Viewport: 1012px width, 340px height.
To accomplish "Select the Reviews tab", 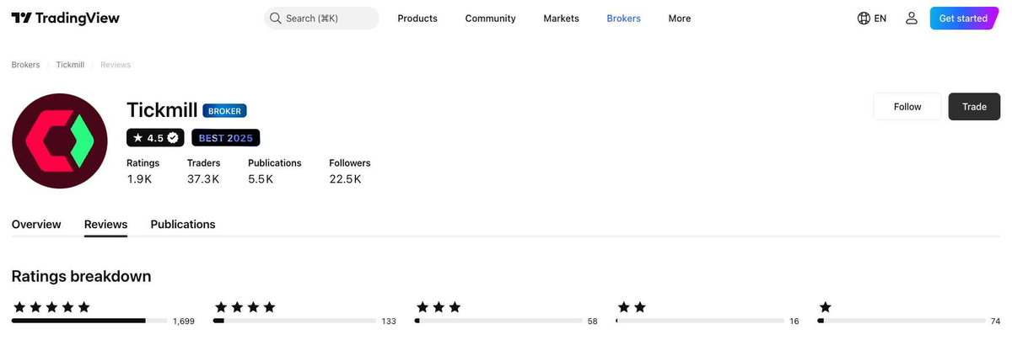I will pos(105,225).
